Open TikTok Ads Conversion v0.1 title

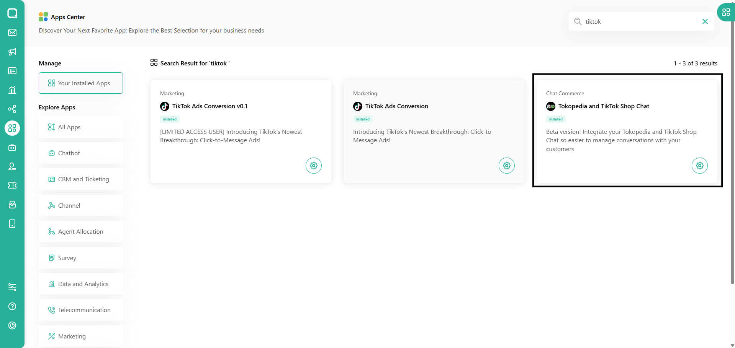pos(210,106)
